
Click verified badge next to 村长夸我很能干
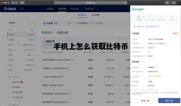click(72, 60)
